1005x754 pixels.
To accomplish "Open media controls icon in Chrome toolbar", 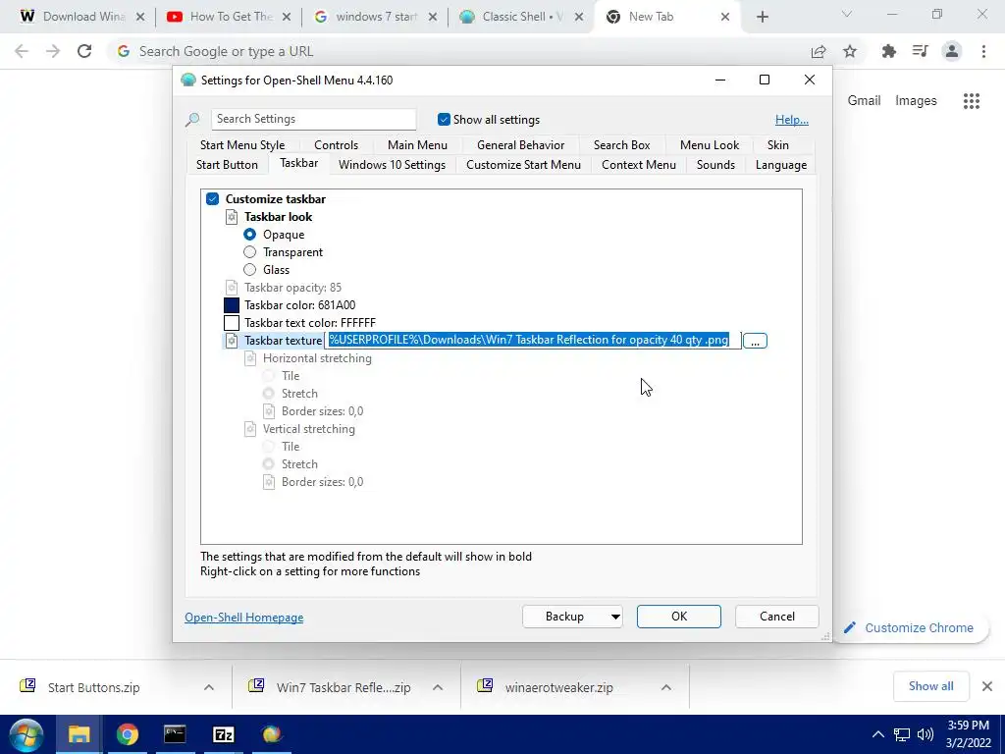I will click(x=921, y=51).
